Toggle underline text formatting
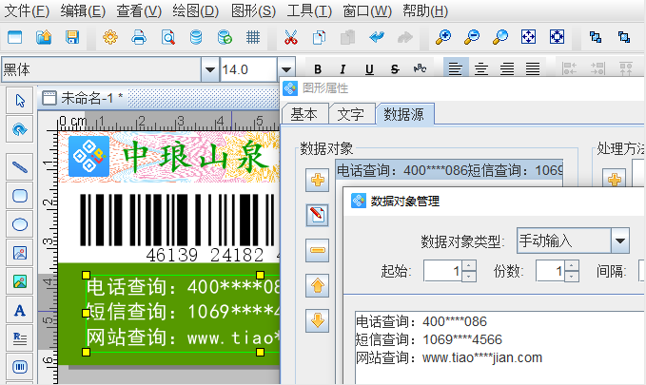 (x=368, y=69)
